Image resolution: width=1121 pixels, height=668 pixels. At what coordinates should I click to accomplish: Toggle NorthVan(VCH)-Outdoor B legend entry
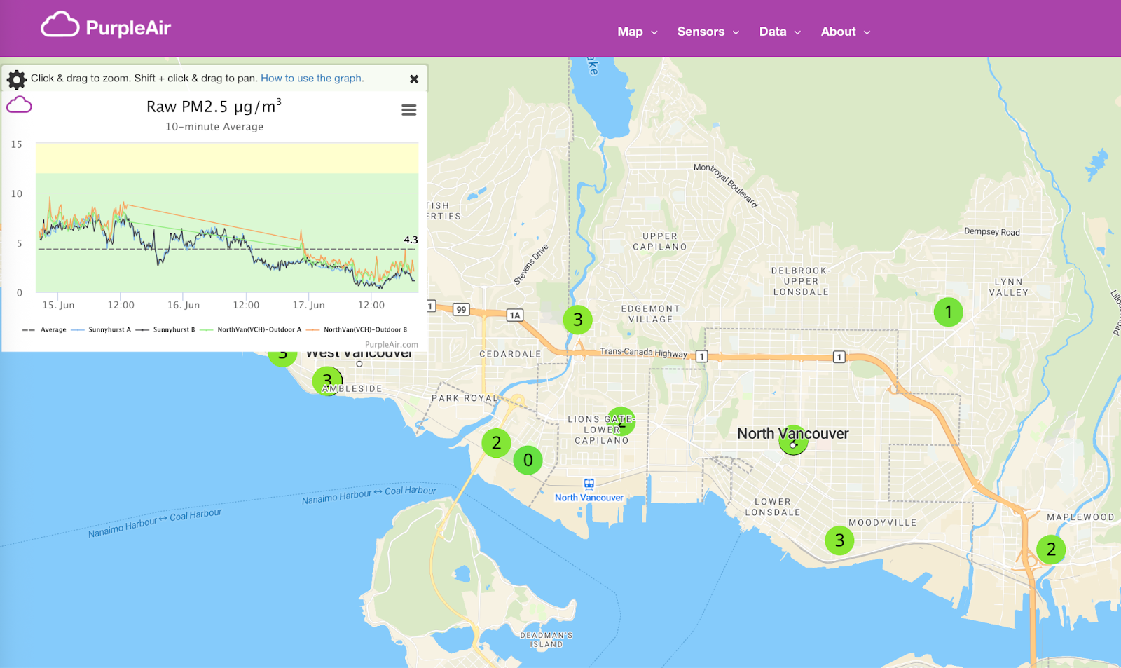coord(357,329)
